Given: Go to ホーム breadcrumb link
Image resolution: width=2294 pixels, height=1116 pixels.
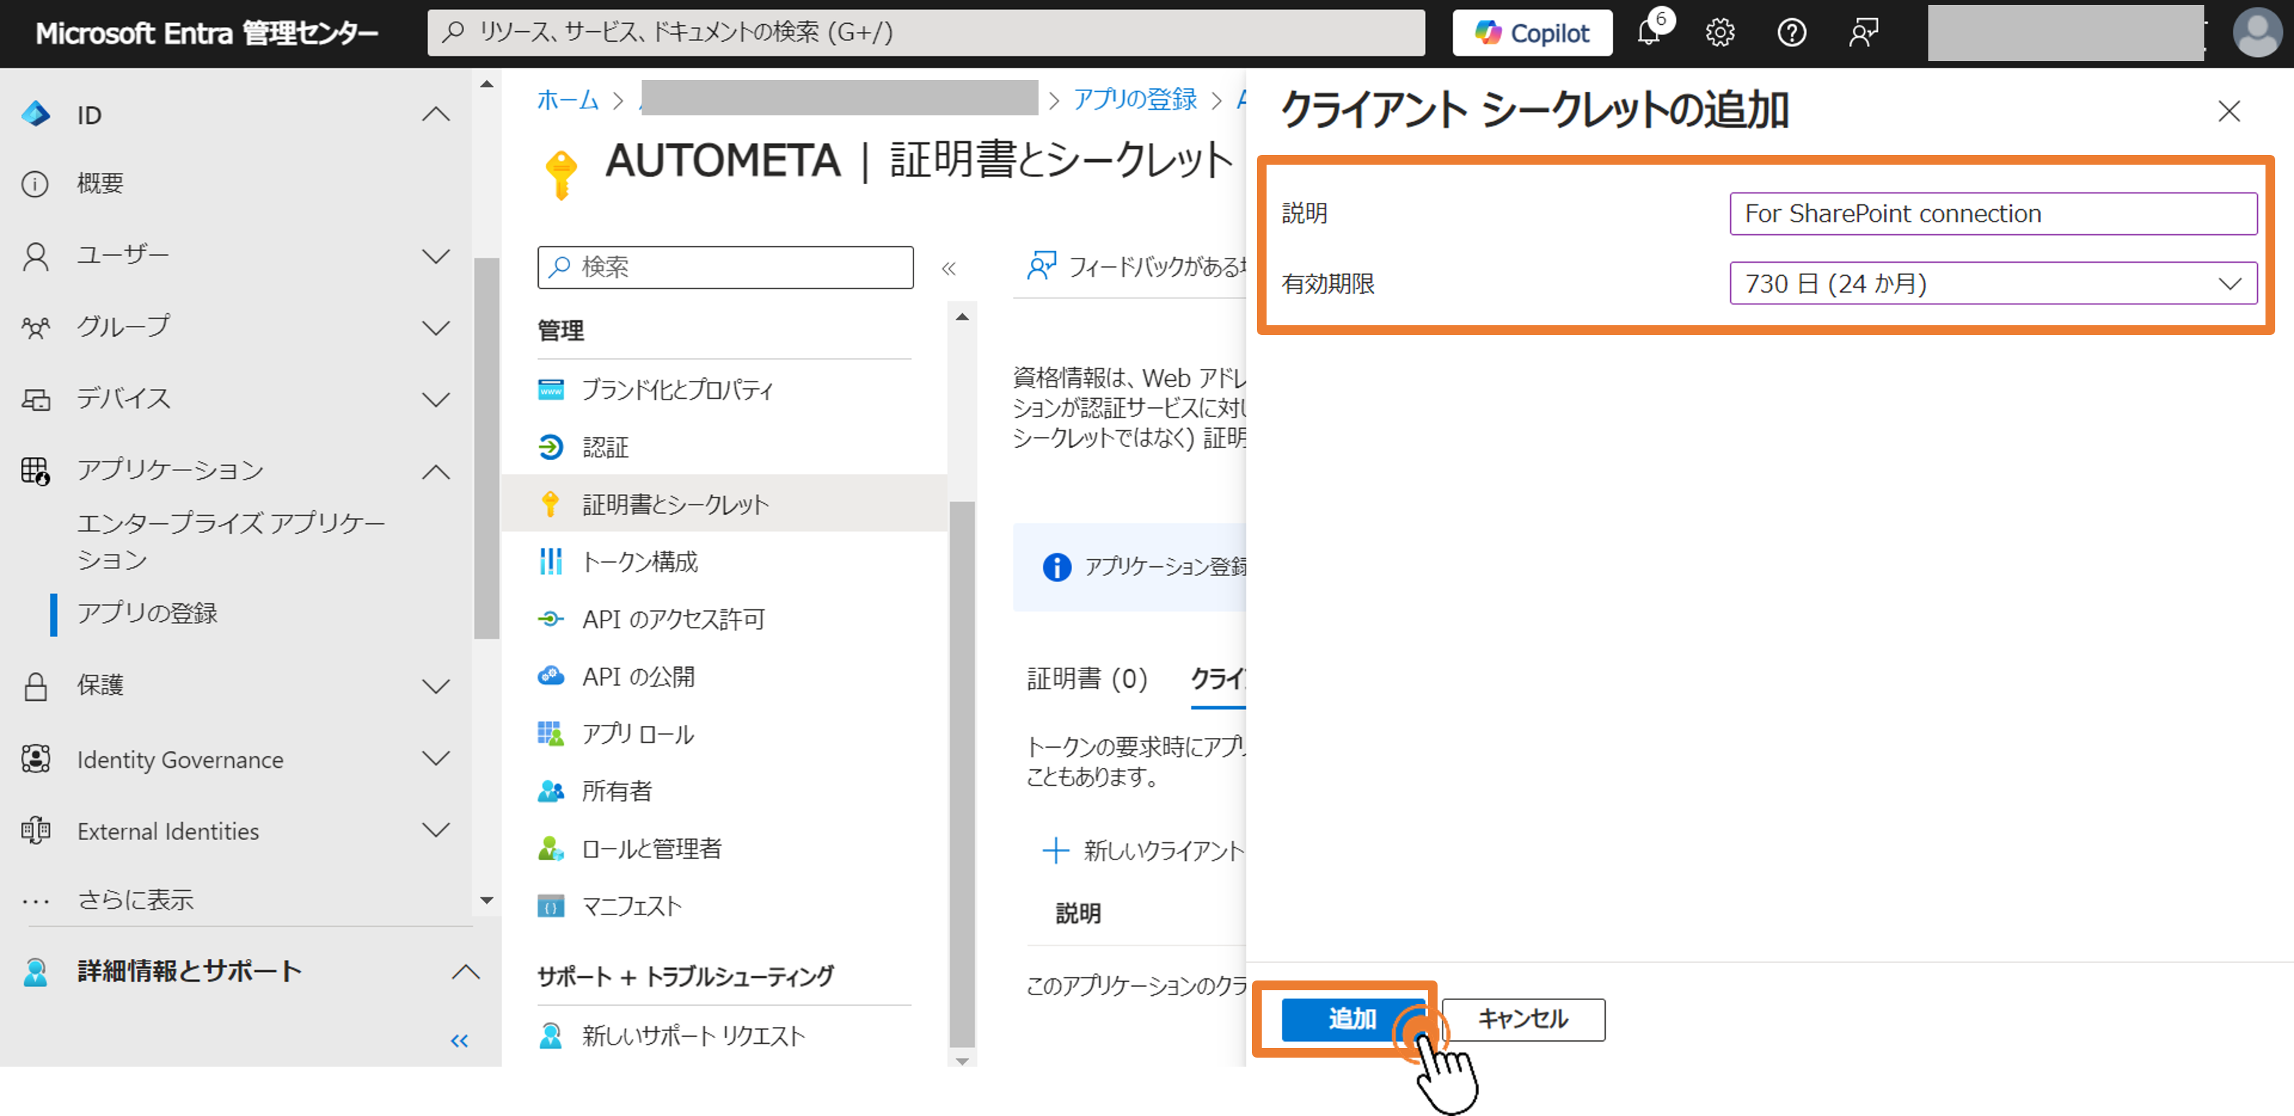Looking at the screenshot, I should pyautogui.click(x=568, y=99).
